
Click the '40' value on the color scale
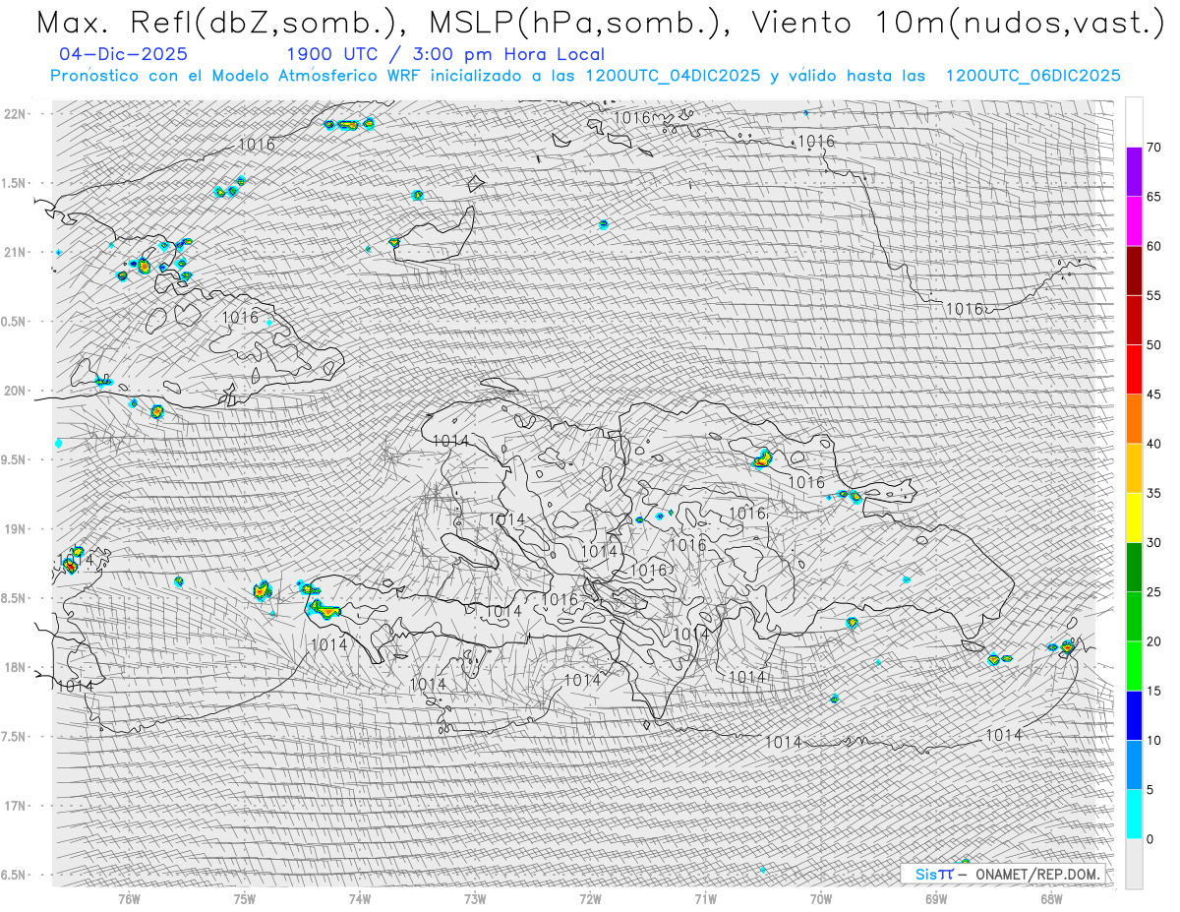tap(1153, 444)
